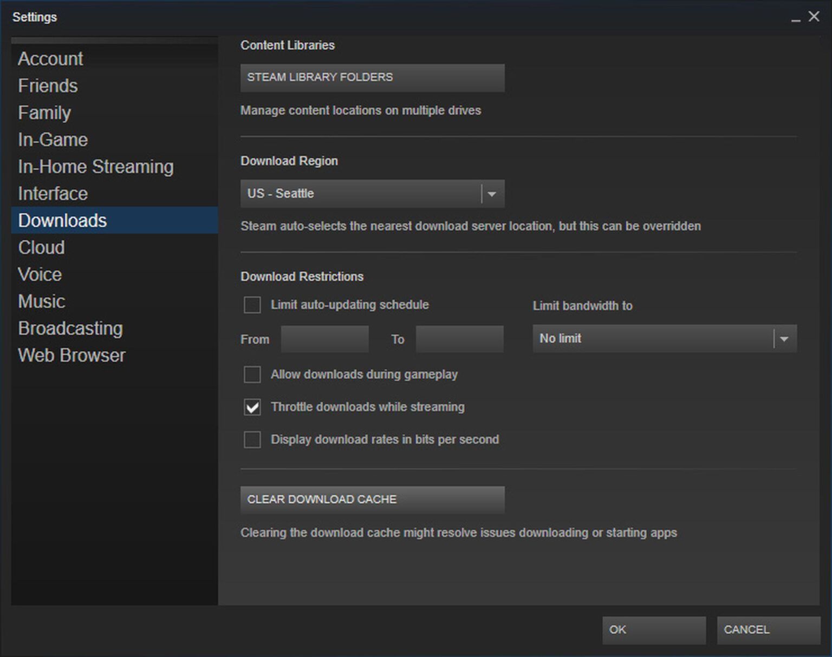Image resolution: width=832 pixels, height=657 pixels.
Task: Open the Download Region dropdown
Action: pos(372,193)
